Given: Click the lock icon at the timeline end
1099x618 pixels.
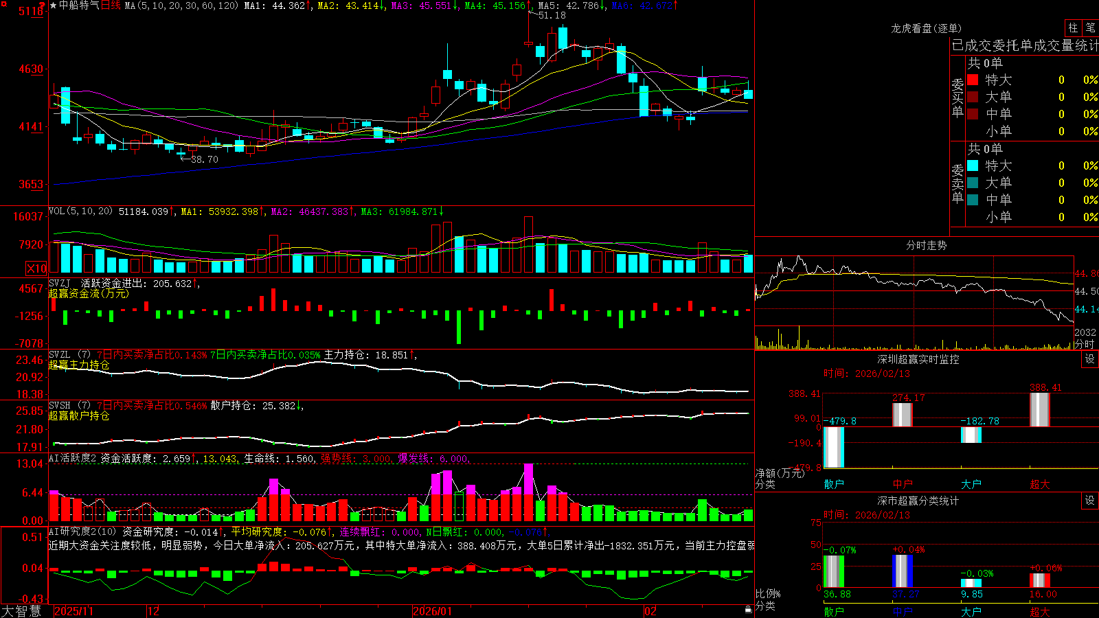Looking at the screenshot, I should coord(749,610).
